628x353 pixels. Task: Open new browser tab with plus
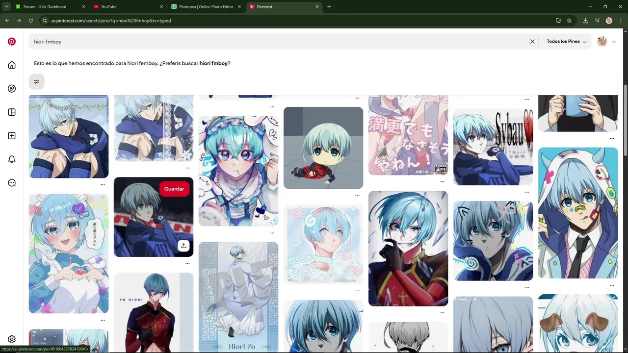point(329,7)
